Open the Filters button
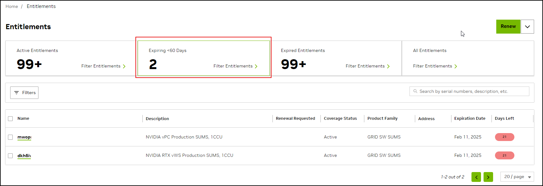 coord(24,93)
